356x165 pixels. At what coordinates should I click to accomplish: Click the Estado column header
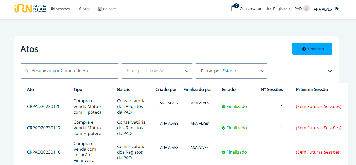click(228, 90)
